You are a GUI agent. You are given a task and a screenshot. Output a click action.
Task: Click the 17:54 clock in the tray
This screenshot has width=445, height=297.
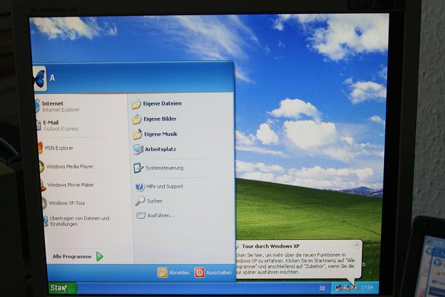[x=367, y=287]
